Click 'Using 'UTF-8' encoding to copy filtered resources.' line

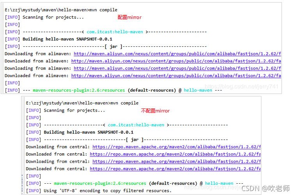coord(108,191)
